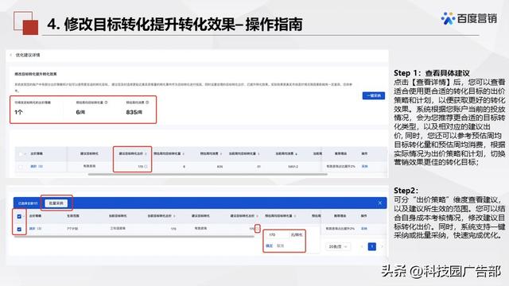
Task: Sort upper table by 建议目标转化出价
Action: pyautogui.click(x=146, y=153)
